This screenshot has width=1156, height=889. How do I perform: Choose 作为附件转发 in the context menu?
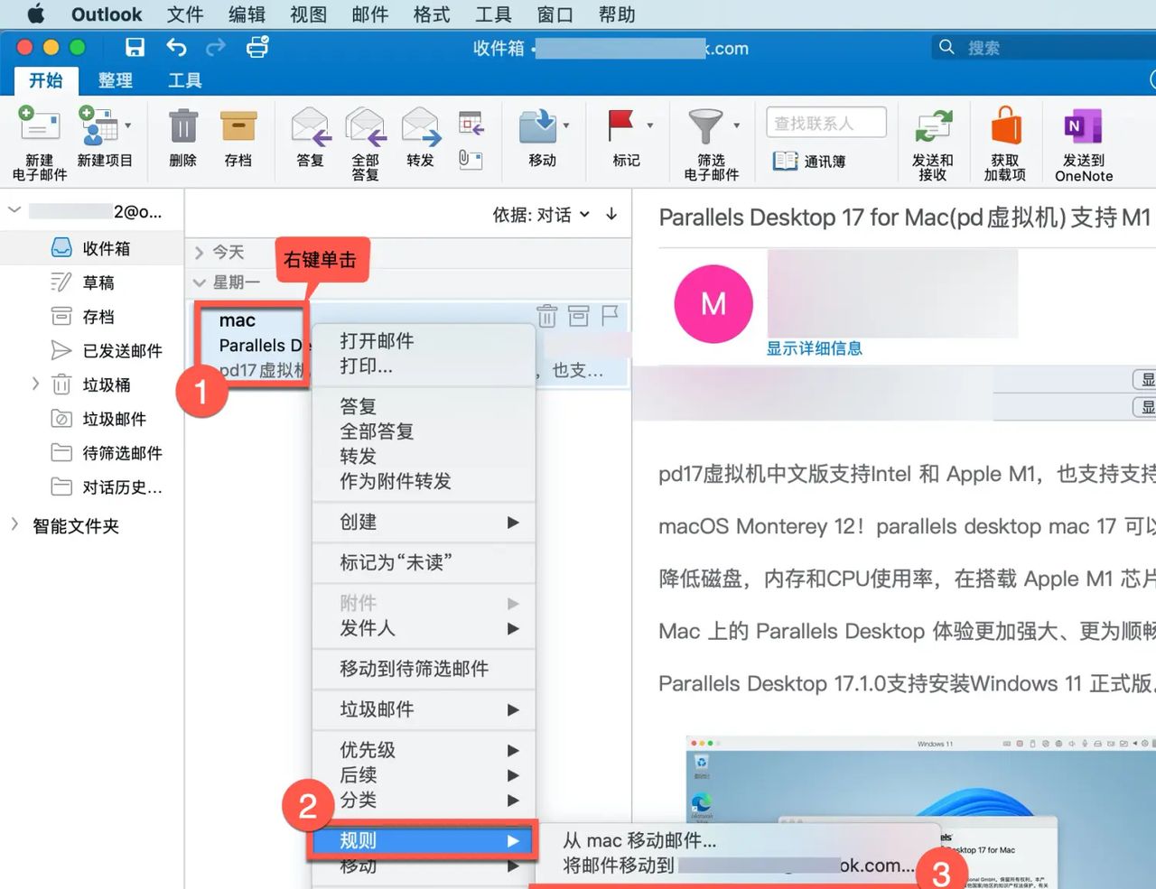(424, 481)
